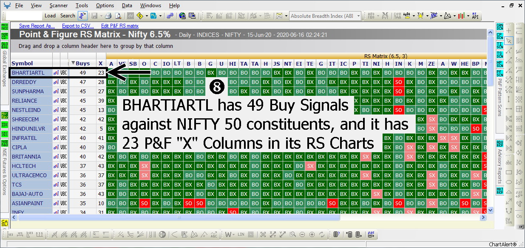
Task: Click the blue gears settings icon
Action: [x=170, y=16]
